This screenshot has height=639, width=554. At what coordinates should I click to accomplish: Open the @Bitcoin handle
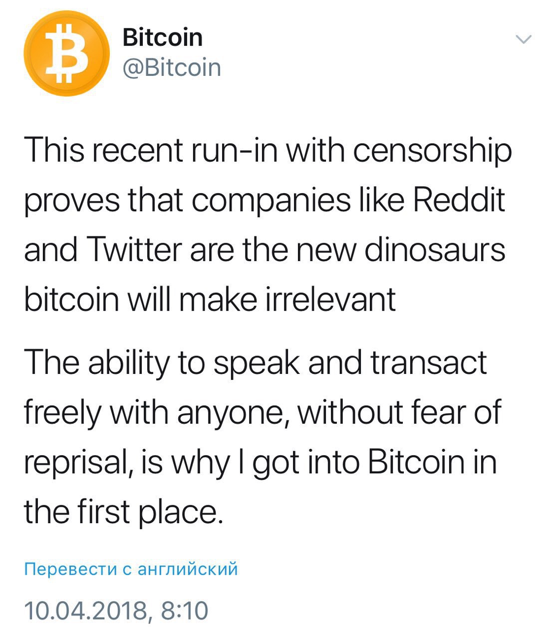(172, 67)
